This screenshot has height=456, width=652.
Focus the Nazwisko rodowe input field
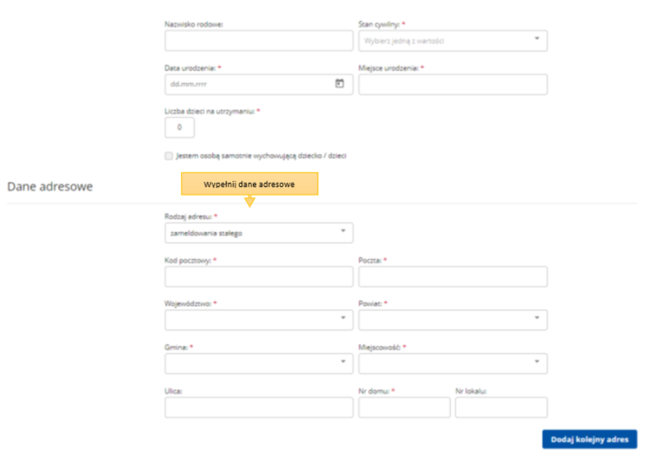point(259,40)
